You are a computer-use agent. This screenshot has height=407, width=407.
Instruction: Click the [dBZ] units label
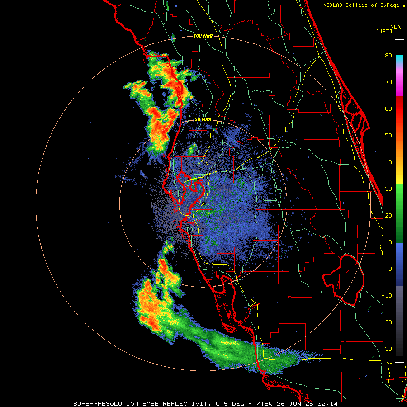point(384,32)
